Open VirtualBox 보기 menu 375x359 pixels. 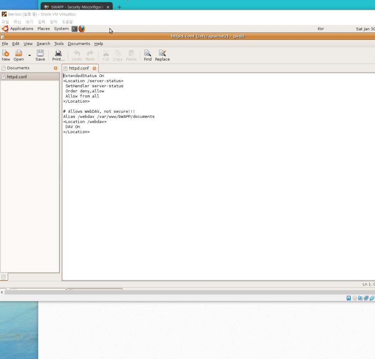click(x=29, y=22)
